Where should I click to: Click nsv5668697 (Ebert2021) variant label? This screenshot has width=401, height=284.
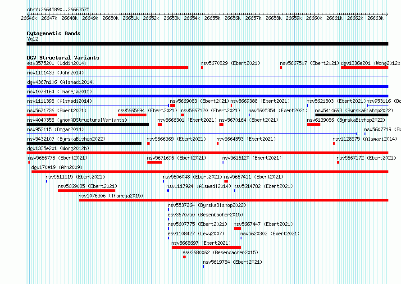[x=201, y=243]
